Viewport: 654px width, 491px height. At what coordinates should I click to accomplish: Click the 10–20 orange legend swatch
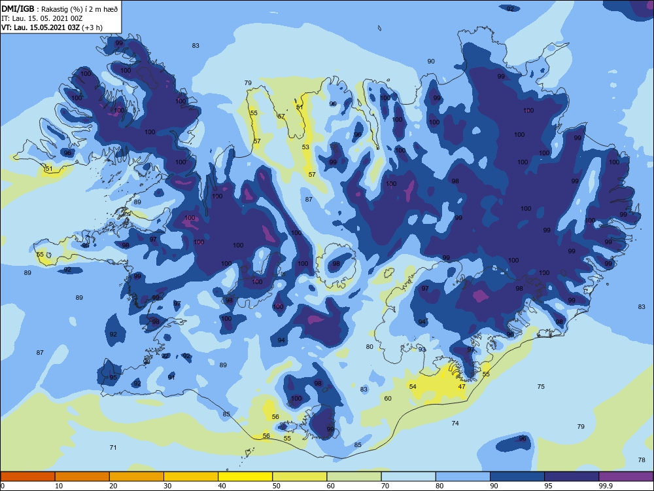click(82, 477)
